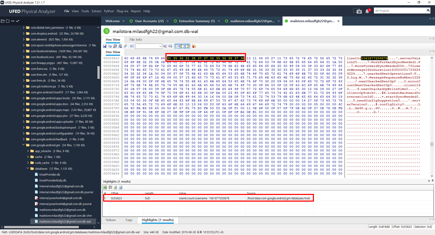The width and height of the screenshot is (435, 235).
Task: Collapse the com.google.android.gm folder
Action: pos(24,145)
